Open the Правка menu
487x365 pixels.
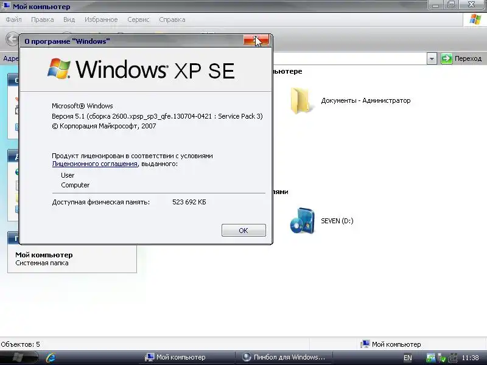(43, 19)
